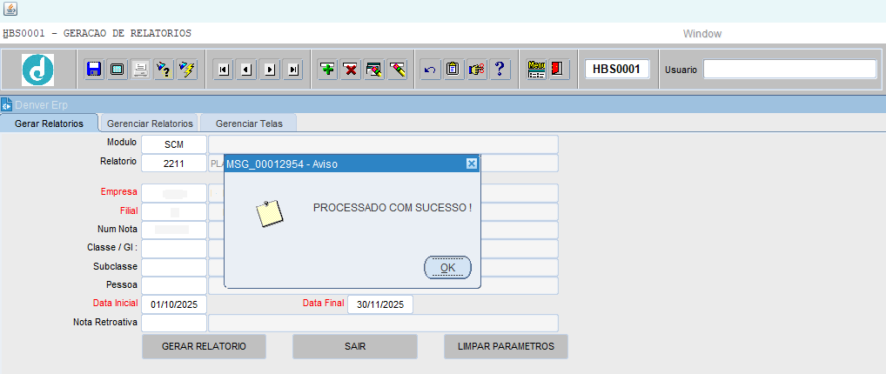Click the Denver 'd' logo icon
886x374 pixels.
point(37,70)
